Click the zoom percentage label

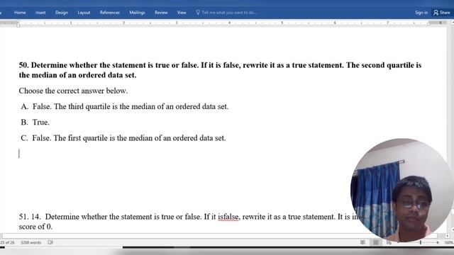(449, 242)
